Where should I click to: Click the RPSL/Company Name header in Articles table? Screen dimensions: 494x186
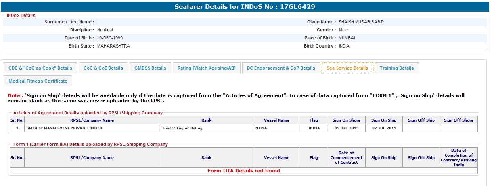[x=92, y=120]
